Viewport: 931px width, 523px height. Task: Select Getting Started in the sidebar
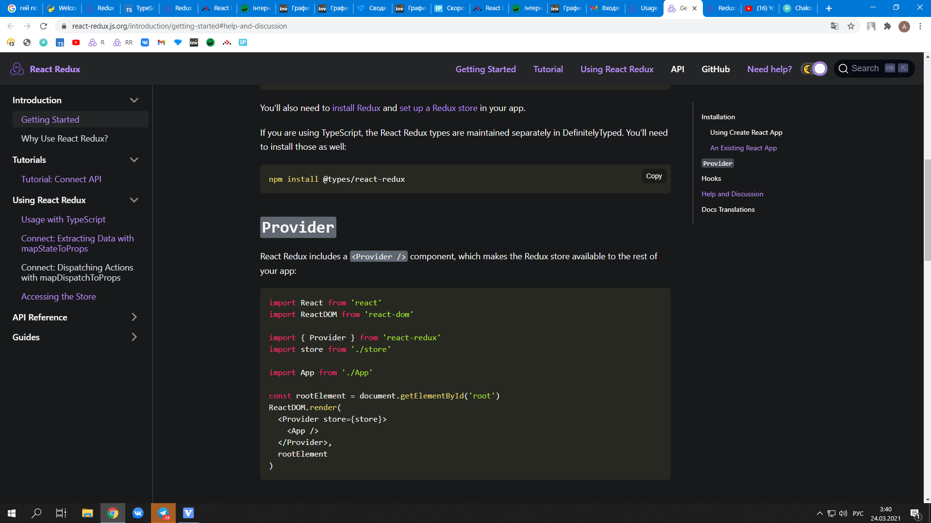81,119
